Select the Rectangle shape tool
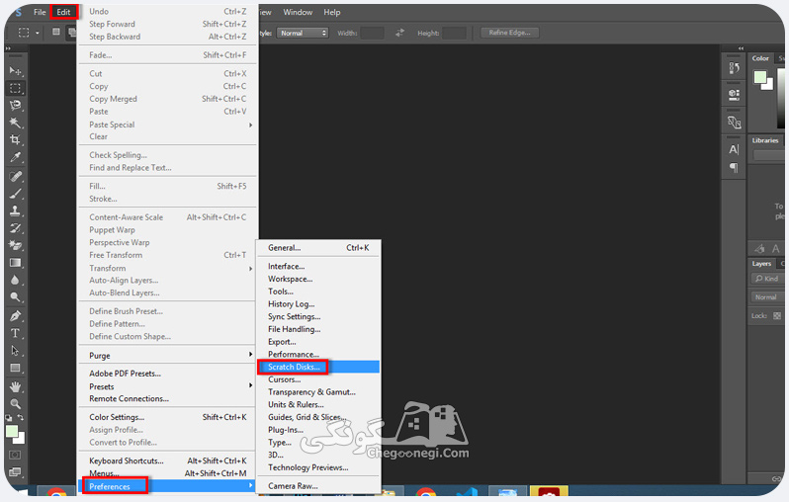The height and width of the screenshot is (502, 789). coord(15,368)
